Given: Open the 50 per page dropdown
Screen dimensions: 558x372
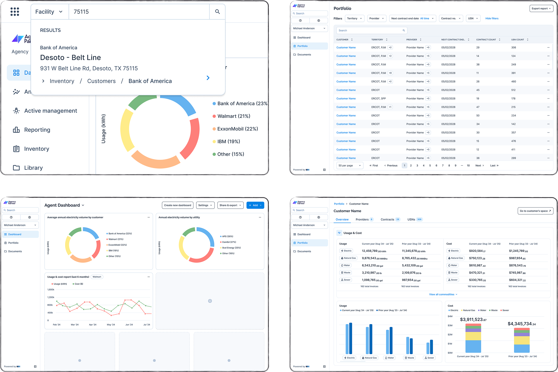Looking at the screenshot, I should coord(350,165).
